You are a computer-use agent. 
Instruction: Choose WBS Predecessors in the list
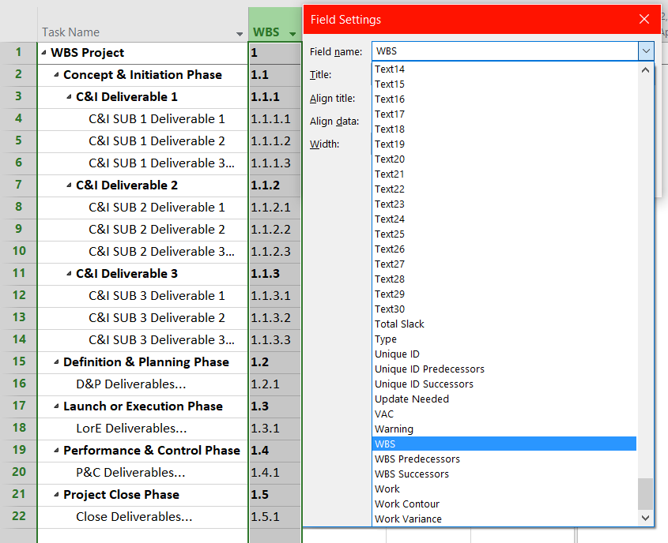coord(504,459)
